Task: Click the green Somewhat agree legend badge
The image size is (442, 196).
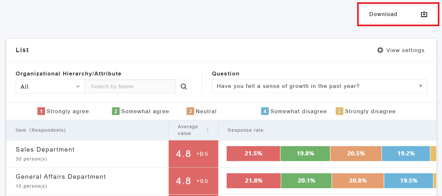Action: point(116,111)
